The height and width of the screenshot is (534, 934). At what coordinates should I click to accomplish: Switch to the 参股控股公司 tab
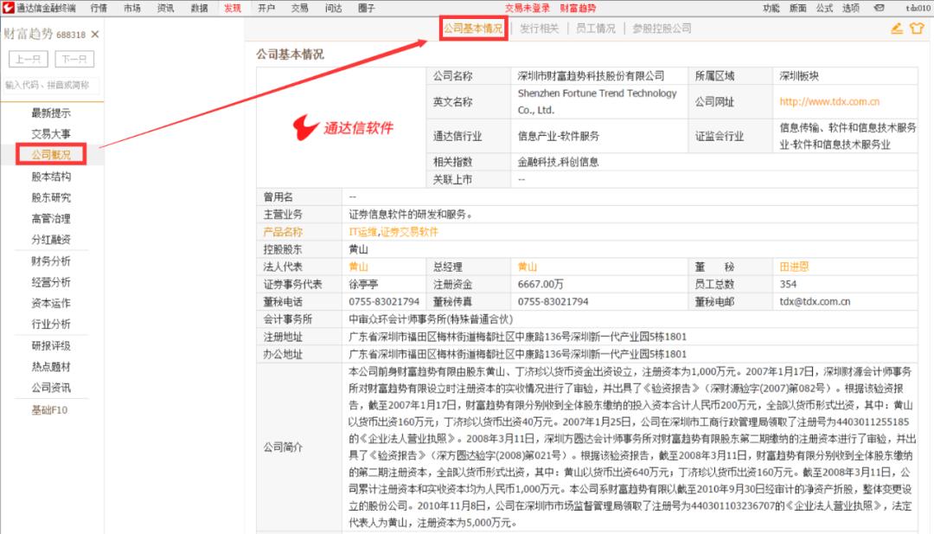click(x=662, y=28)
